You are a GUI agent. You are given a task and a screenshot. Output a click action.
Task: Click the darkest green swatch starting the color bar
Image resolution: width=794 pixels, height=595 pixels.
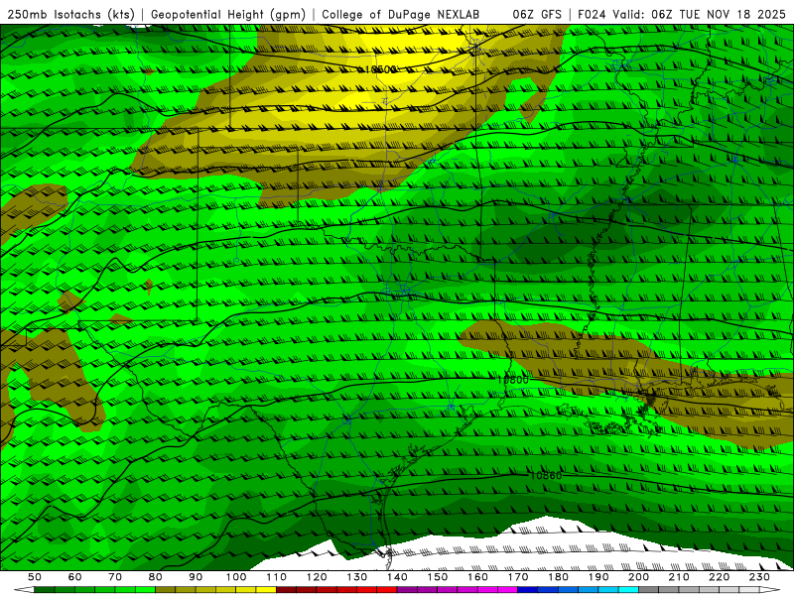tap(45, 589)
